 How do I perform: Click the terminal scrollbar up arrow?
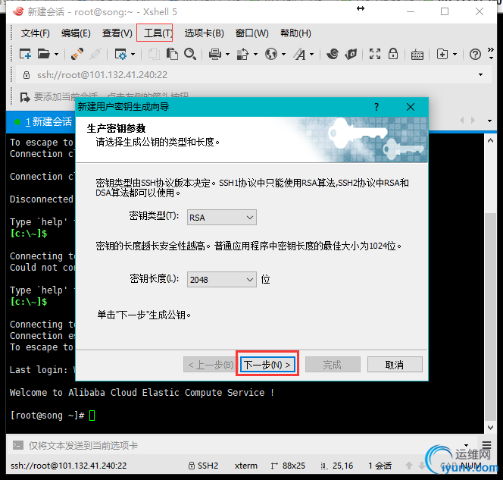490,140
